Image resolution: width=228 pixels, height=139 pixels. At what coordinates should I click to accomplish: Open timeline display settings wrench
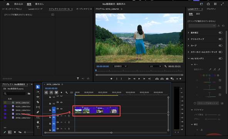[x=67, y=93]
